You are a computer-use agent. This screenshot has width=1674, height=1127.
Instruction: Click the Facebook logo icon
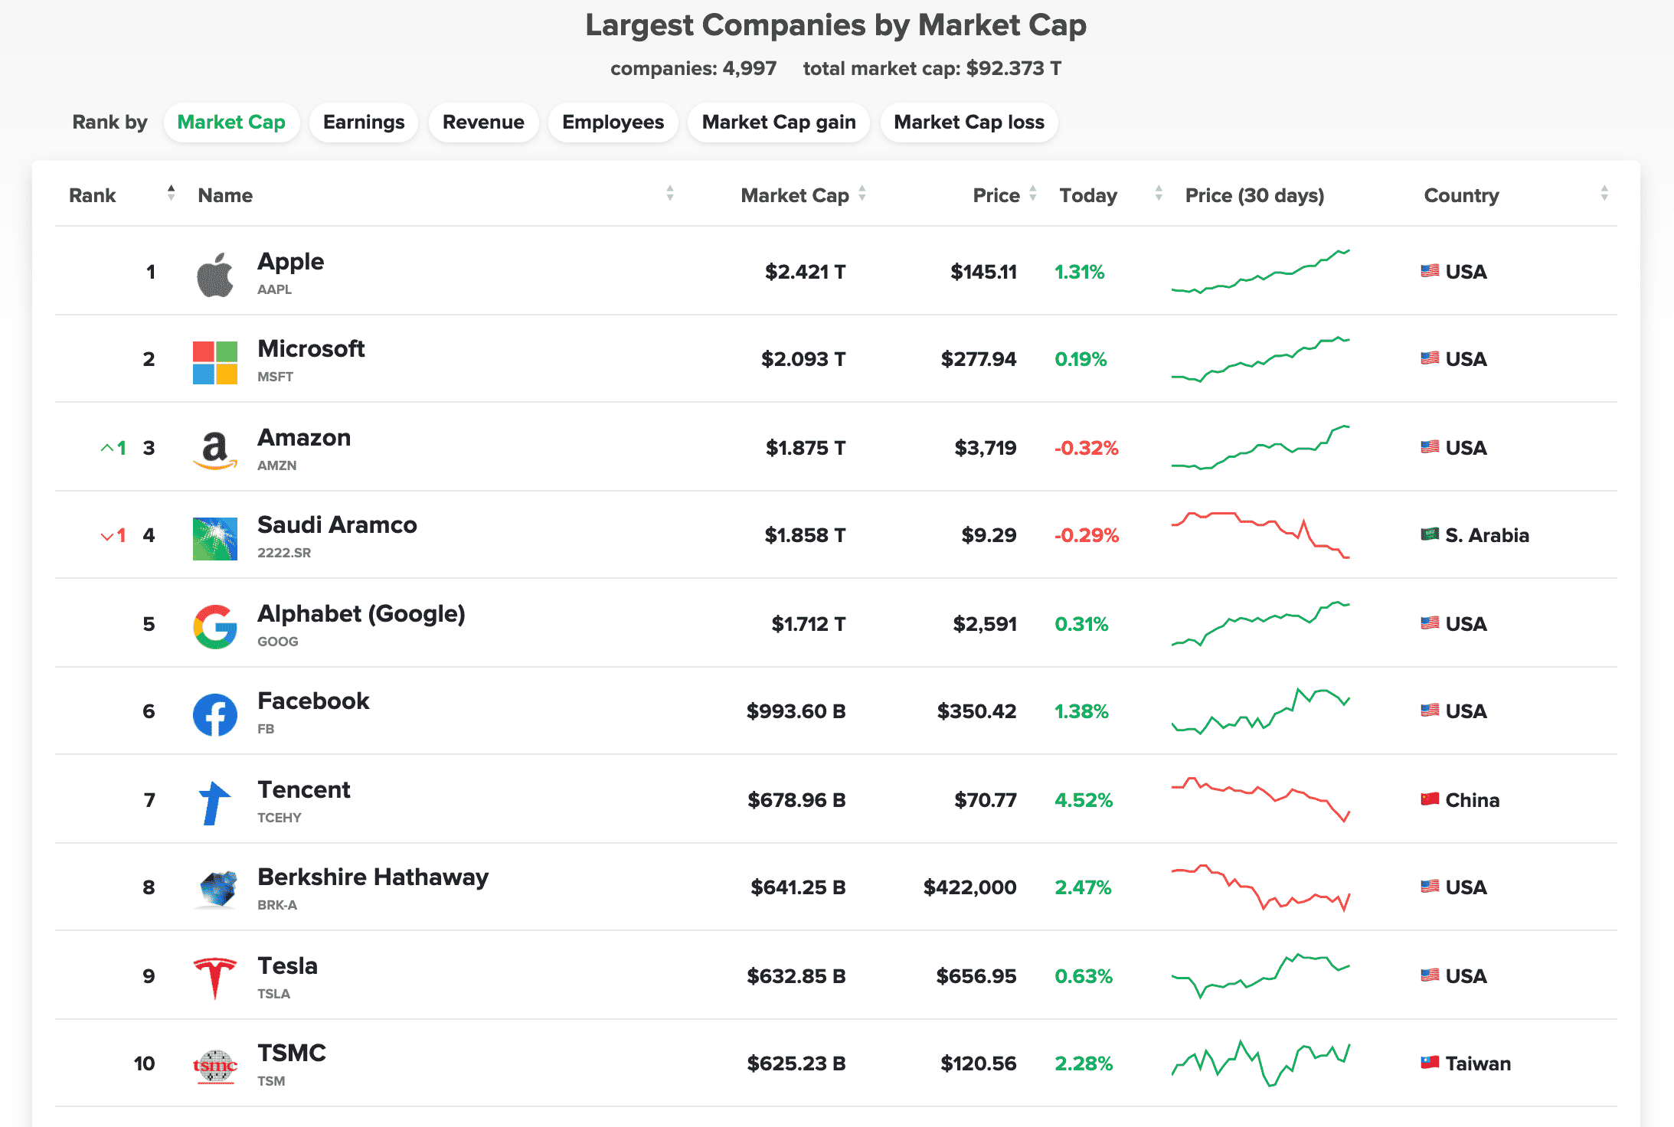(214, 714)
